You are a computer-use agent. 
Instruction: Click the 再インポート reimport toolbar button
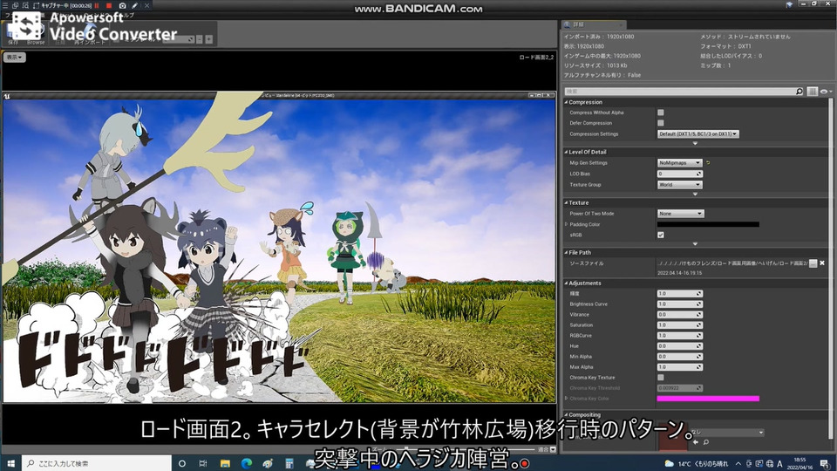coord(89,36)
